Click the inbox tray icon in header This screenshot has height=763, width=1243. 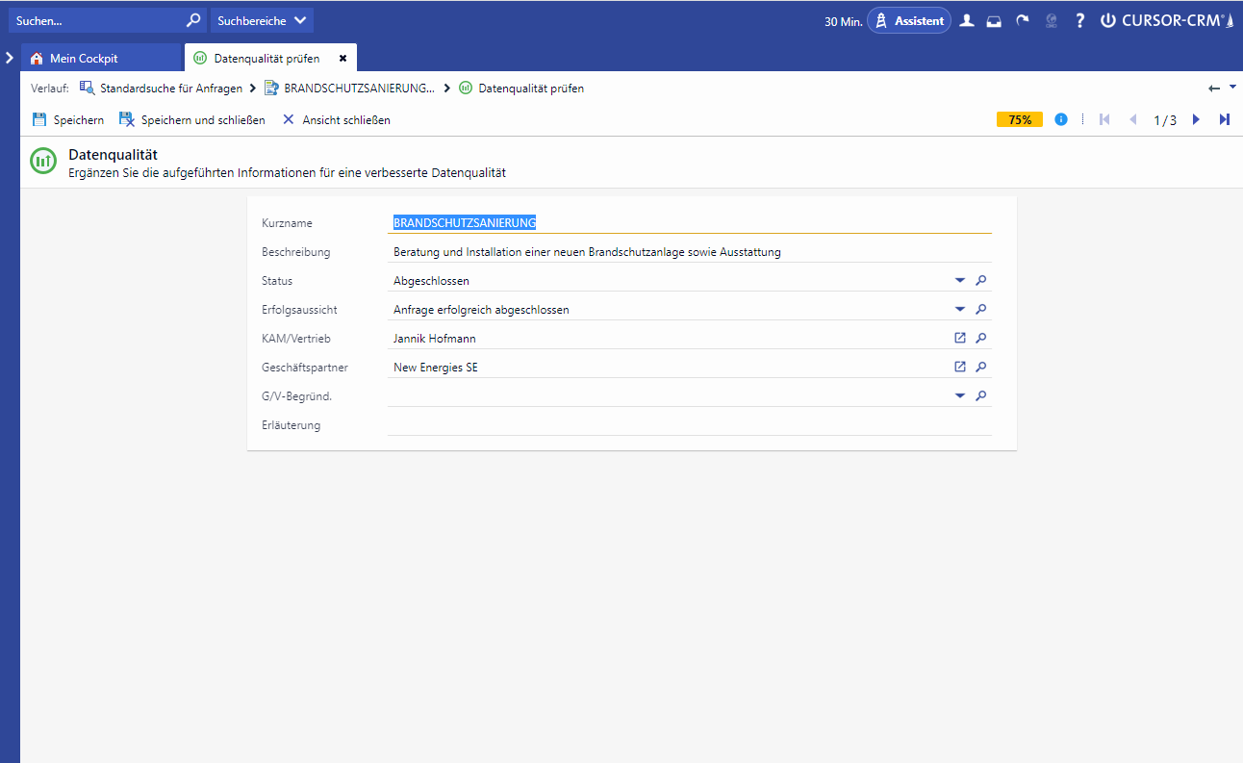click(x=994, y=20)
